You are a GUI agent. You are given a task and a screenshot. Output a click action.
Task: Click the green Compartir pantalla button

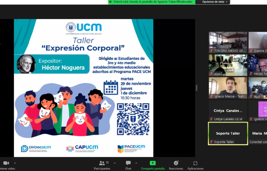click(153, 165)
